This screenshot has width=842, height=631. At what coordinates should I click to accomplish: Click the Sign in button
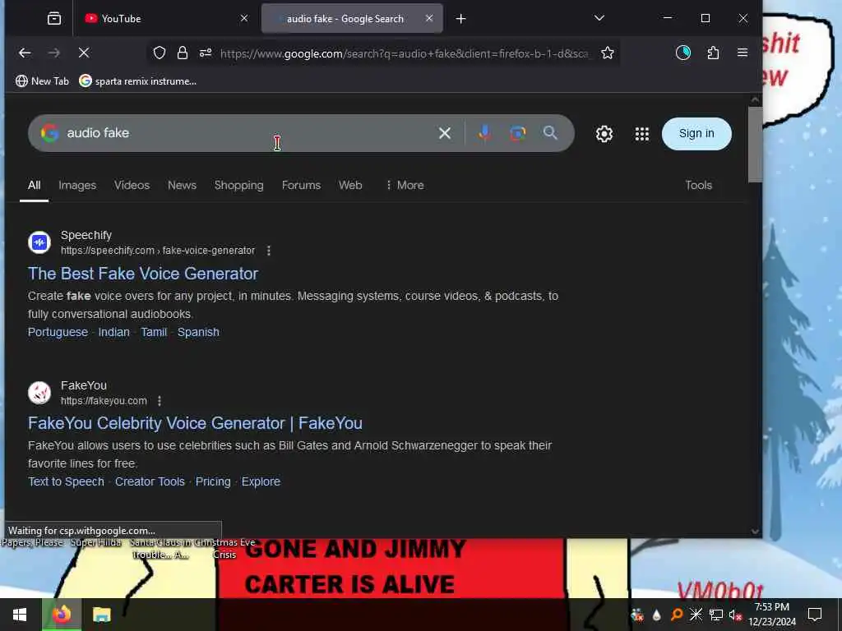(696, 134)
